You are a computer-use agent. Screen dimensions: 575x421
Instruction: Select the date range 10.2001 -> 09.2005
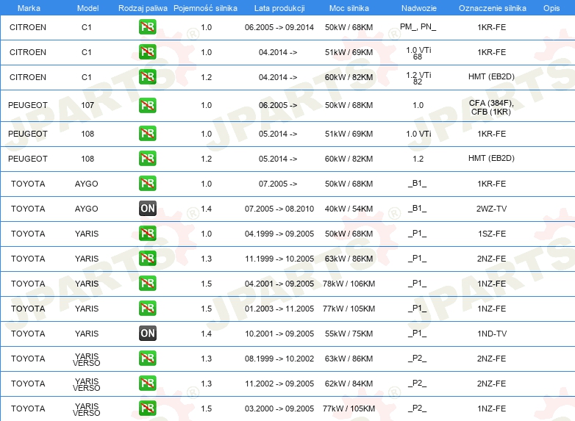pyautogui.click(x=279, y=334)
